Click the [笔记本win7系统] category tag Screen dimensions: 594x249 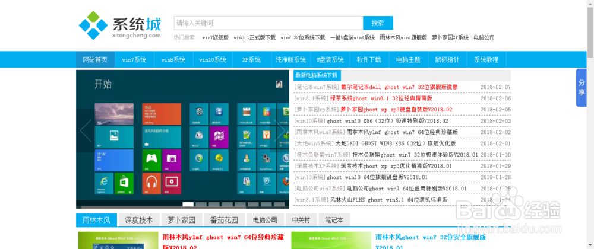click(317, 87)
